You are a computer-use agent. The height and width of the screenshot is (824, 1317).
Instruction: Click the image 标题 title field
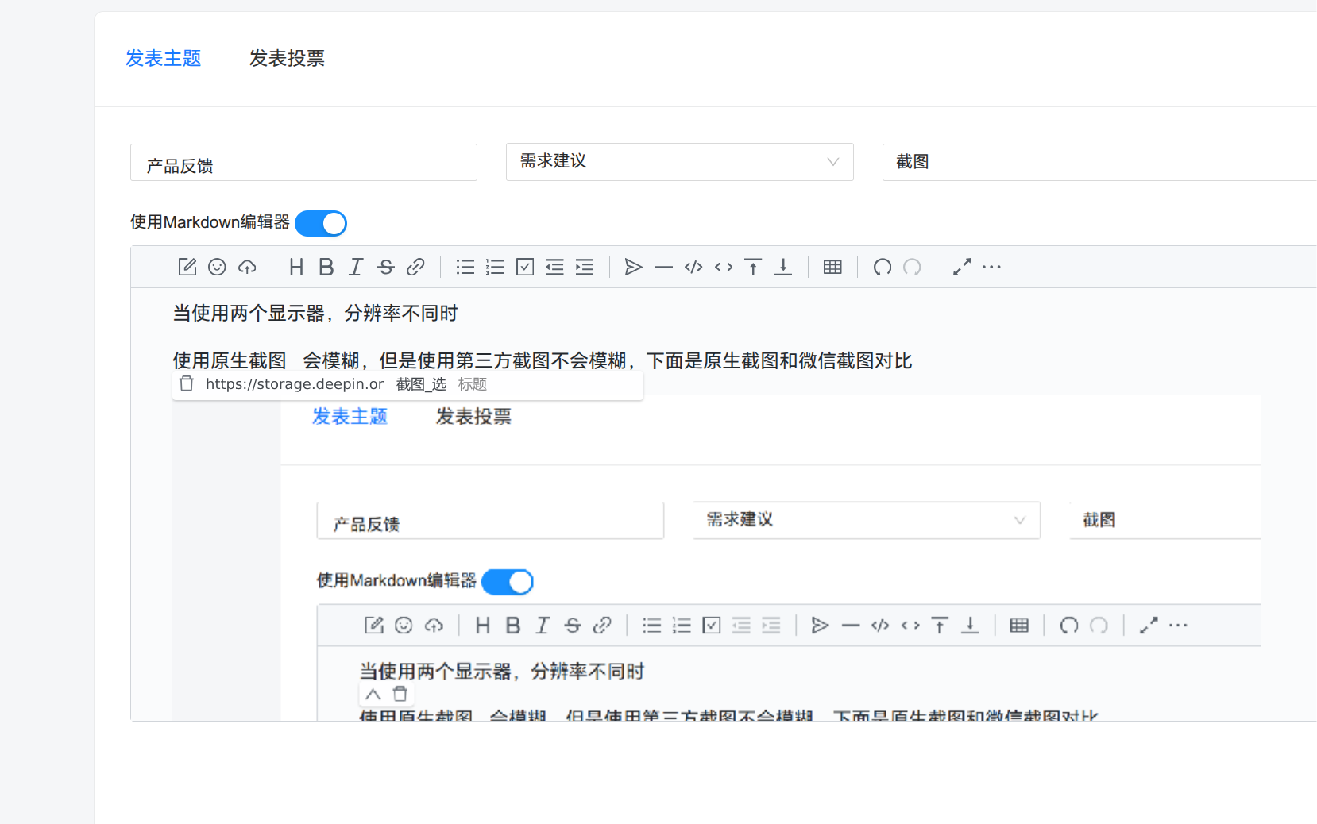pyautogui.click(x=473, y=384)
